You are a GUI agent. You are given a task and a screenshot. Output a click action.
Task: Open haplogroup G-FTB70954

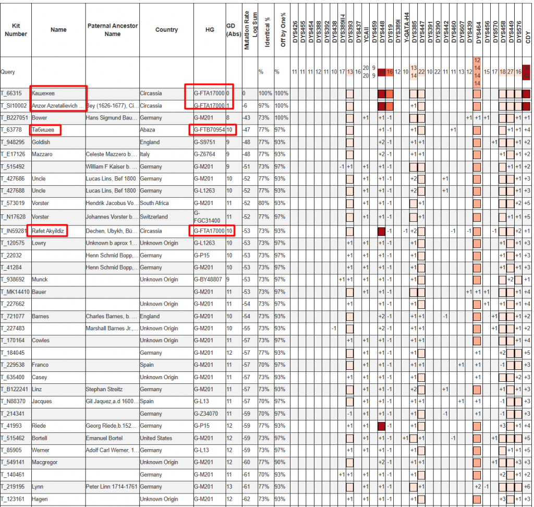click(x=209, y=129)
